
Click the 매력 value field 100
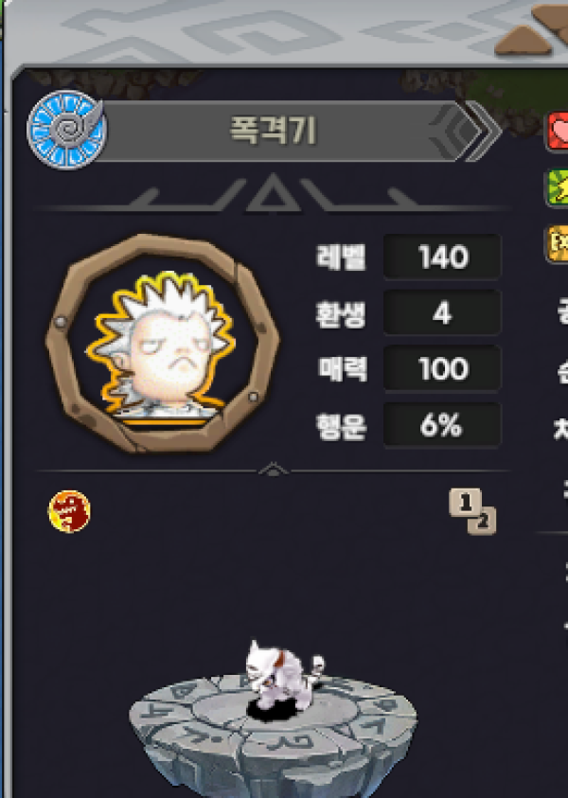pyautogui.click(x=442, y=368)
